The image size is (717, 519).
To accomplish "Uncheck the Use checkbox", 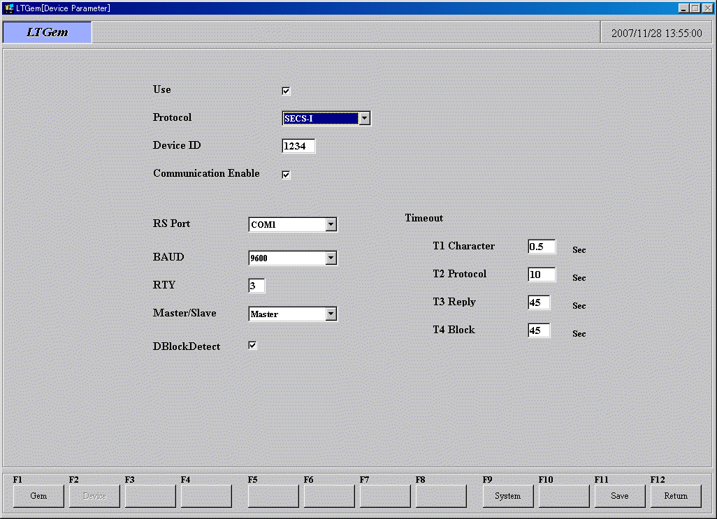I will [x=286, y=91].
